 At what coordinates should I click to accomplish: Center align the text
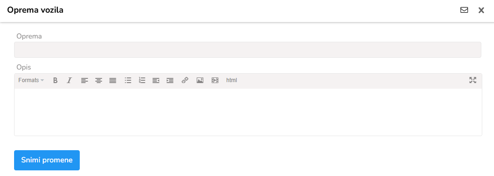pos(99,80)
